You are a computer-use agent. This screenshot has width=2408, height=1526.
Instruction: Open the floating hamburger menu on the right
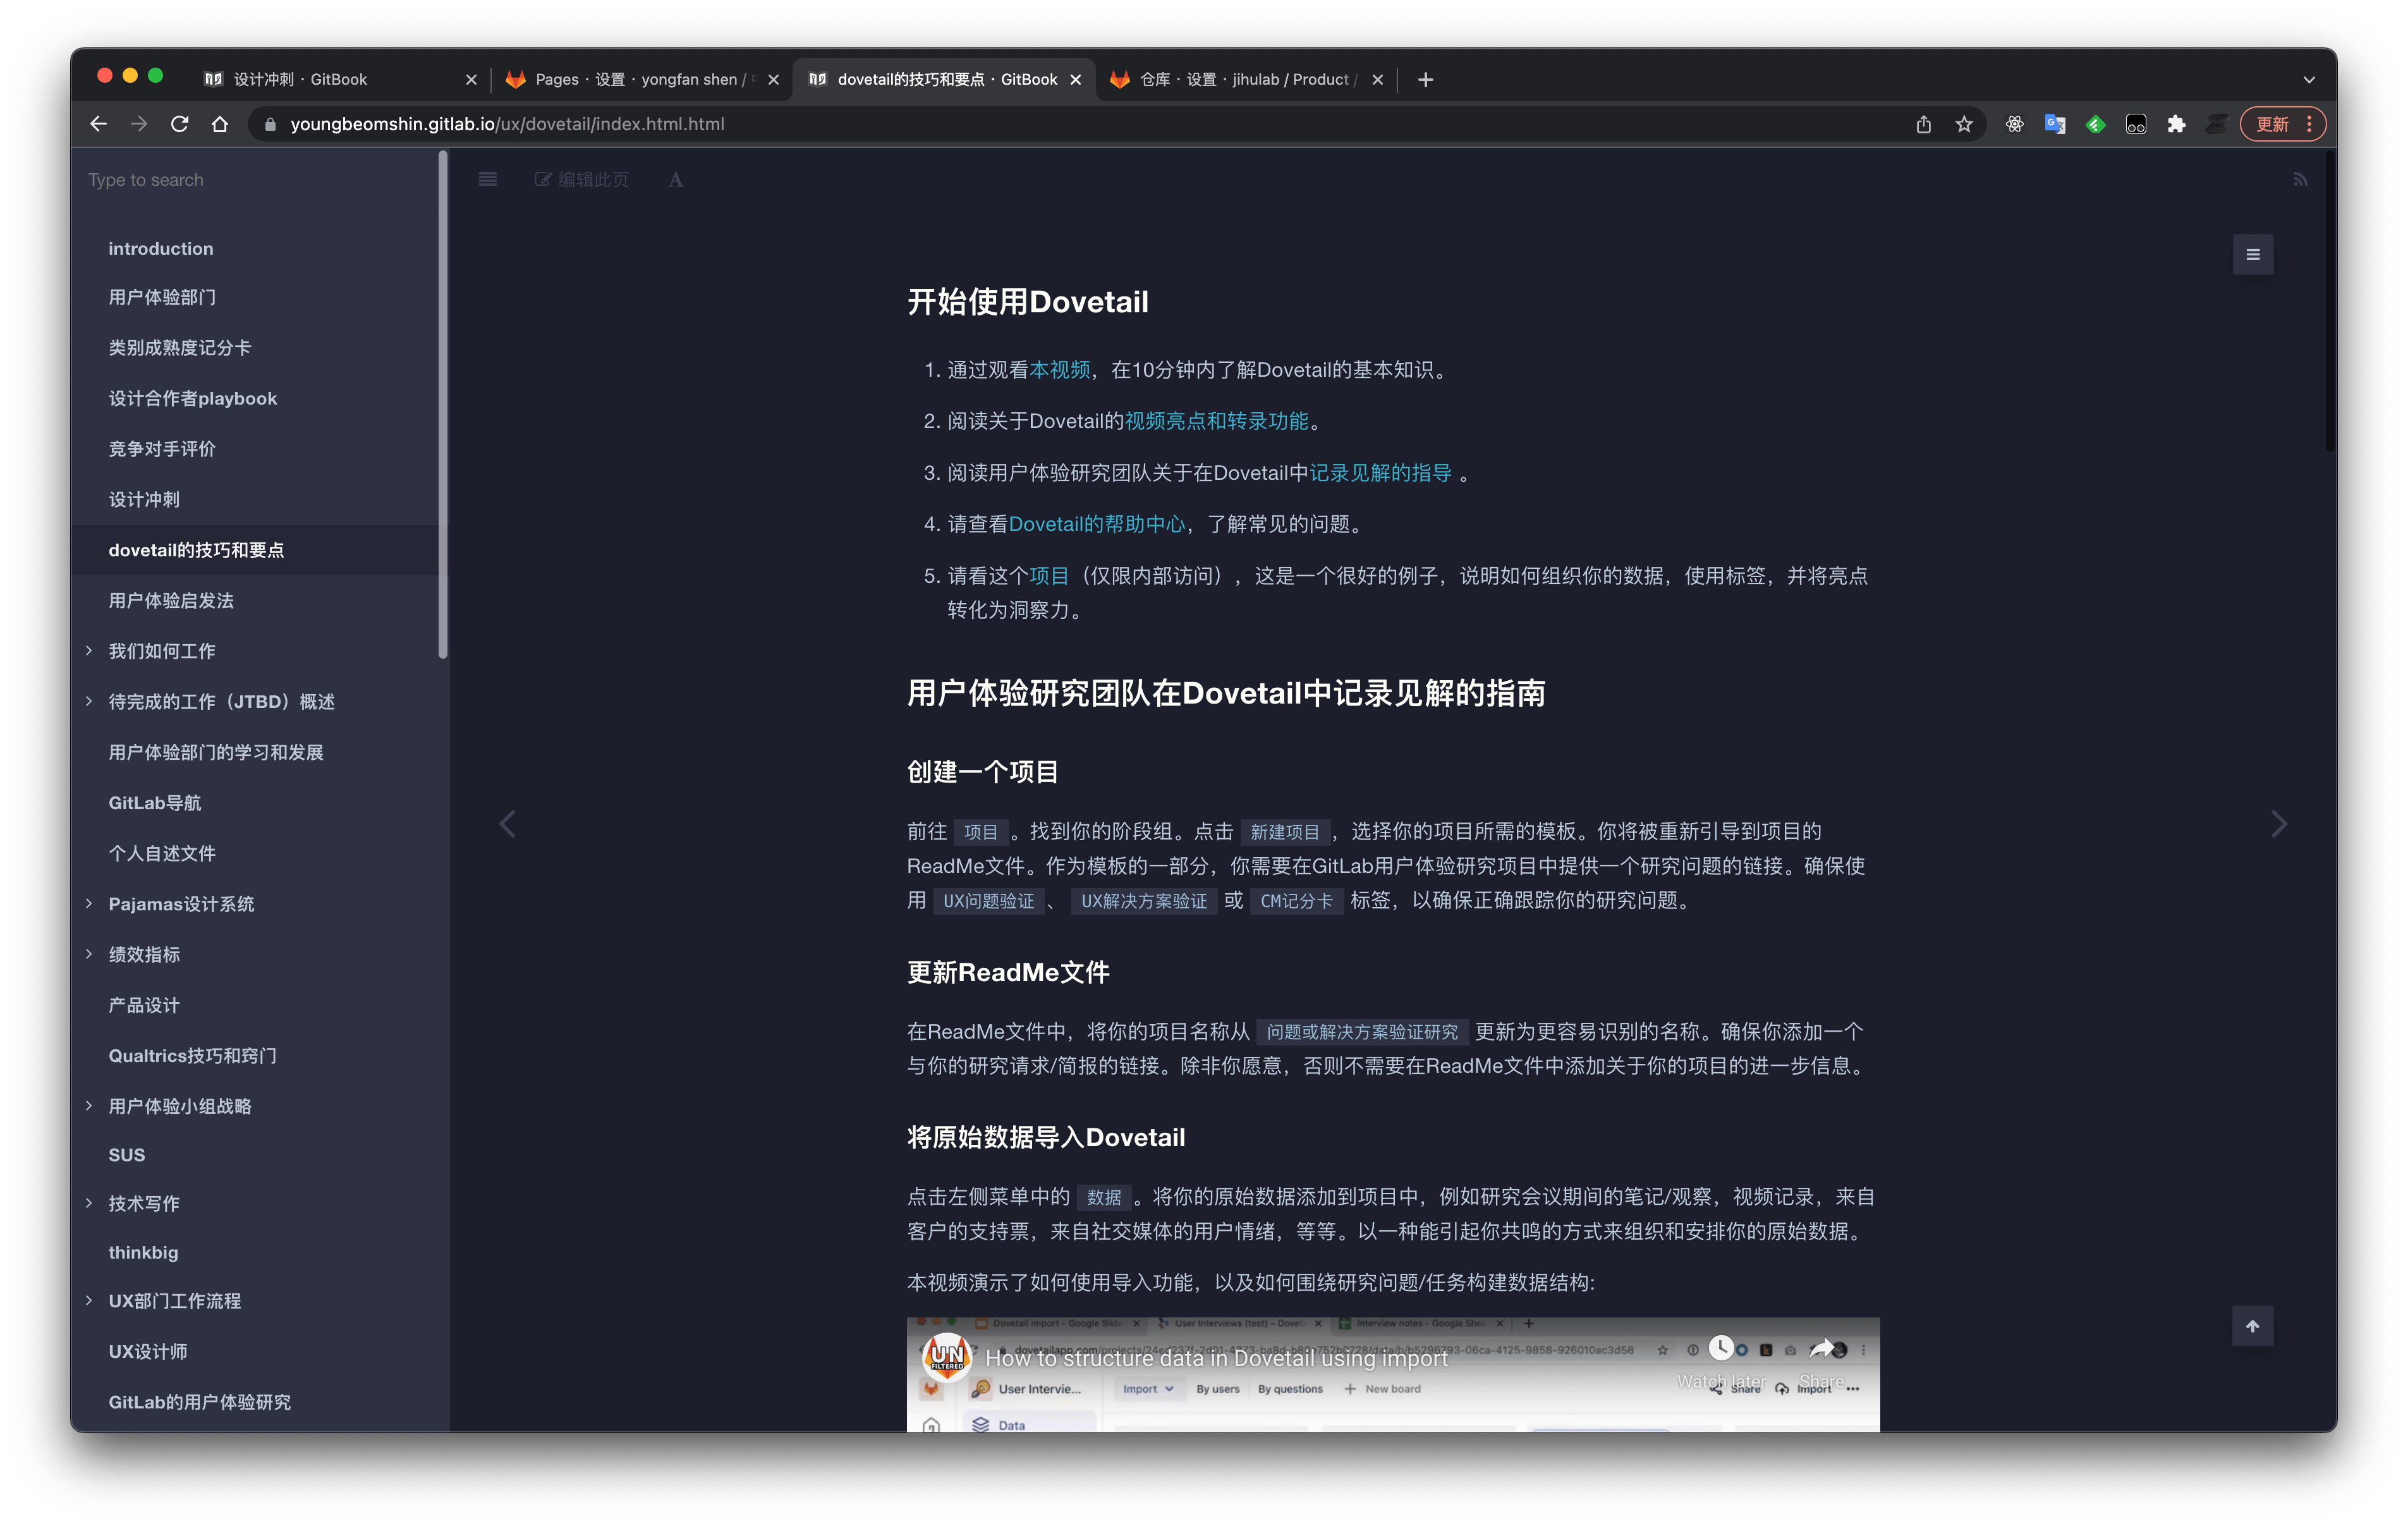2252,254
